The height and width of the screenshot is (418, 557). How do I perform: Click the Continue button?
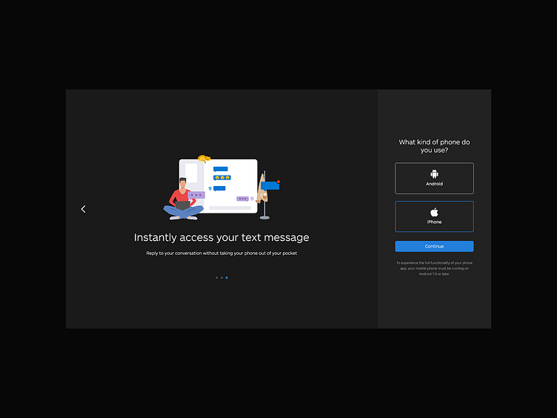[434, 246]
